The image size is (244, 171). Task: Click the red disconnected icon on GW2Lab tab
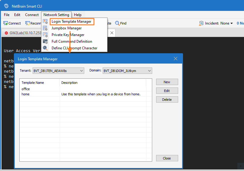6,33
